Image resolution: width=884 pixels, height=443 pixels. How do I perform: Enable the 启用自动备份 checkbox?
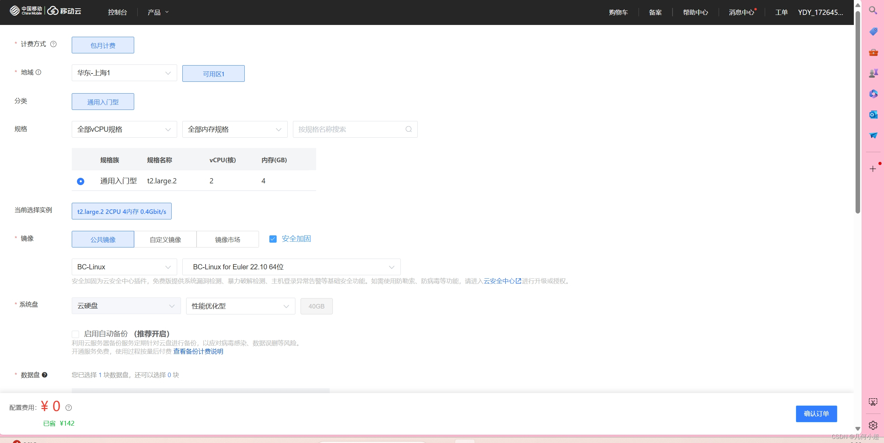tap(75, 334)
